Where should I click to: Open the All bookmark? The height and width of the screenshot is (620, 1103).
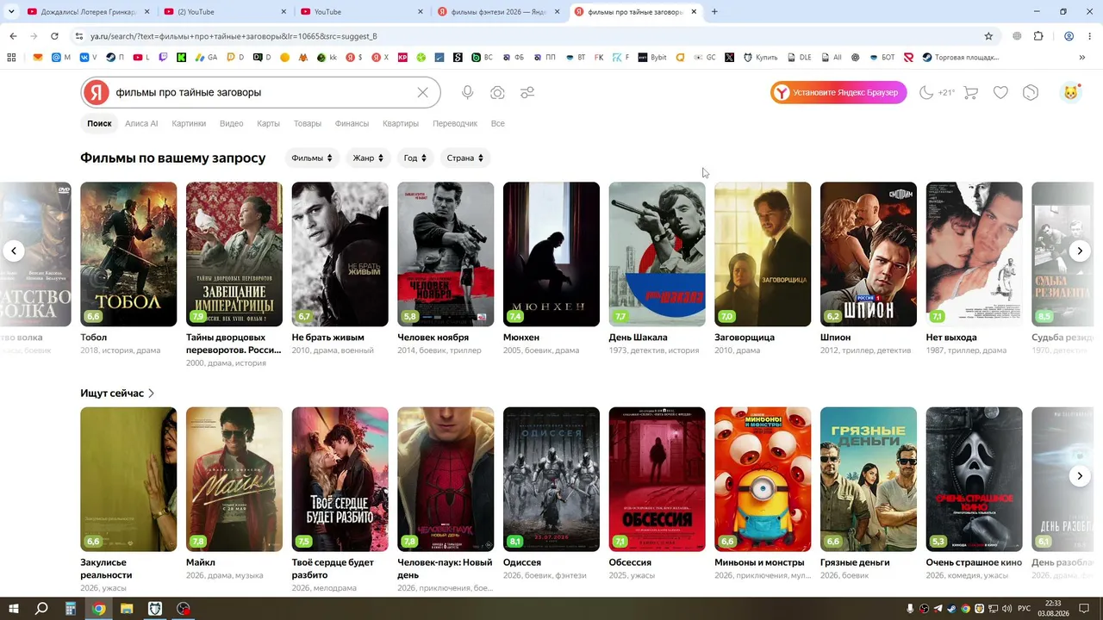pyautogui.click(x=831, y=58)
